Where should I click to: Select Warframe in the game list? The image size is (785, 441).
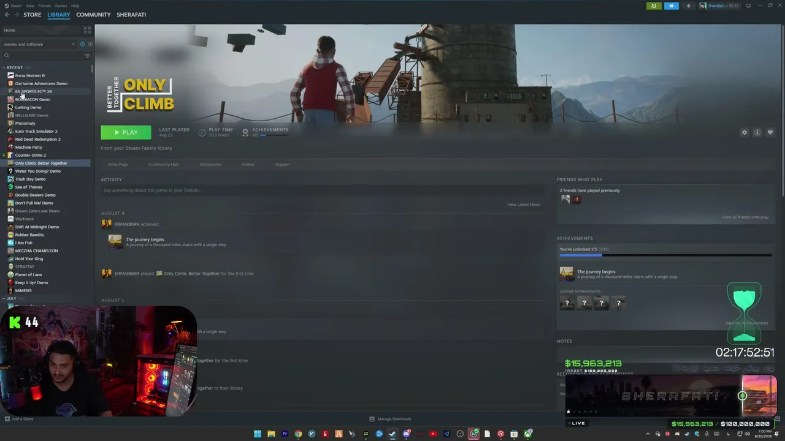pos(47,219)
